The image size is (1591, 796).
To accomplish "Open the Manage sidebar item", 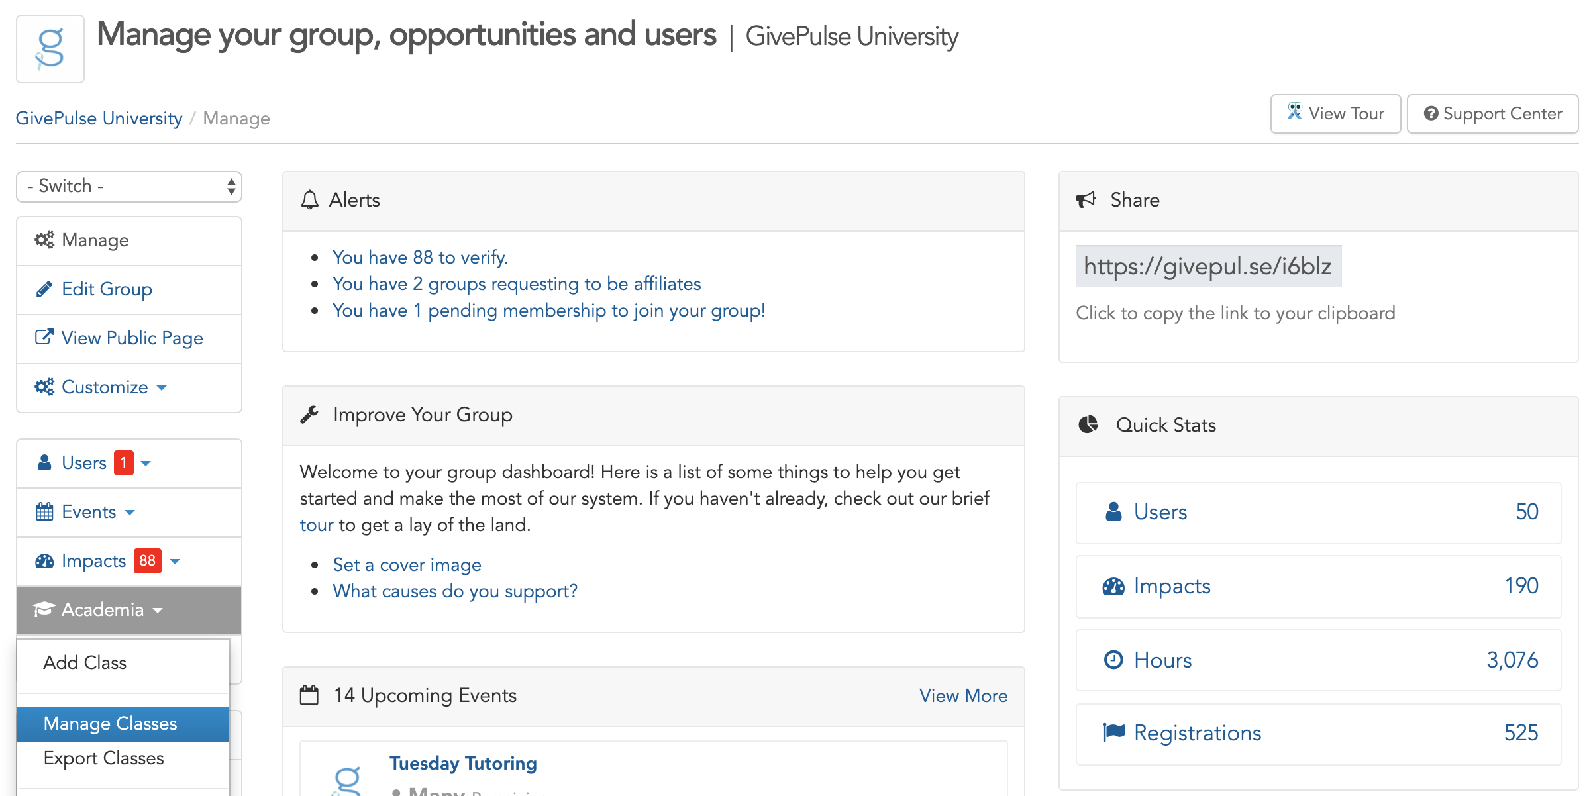I will 129,240.
